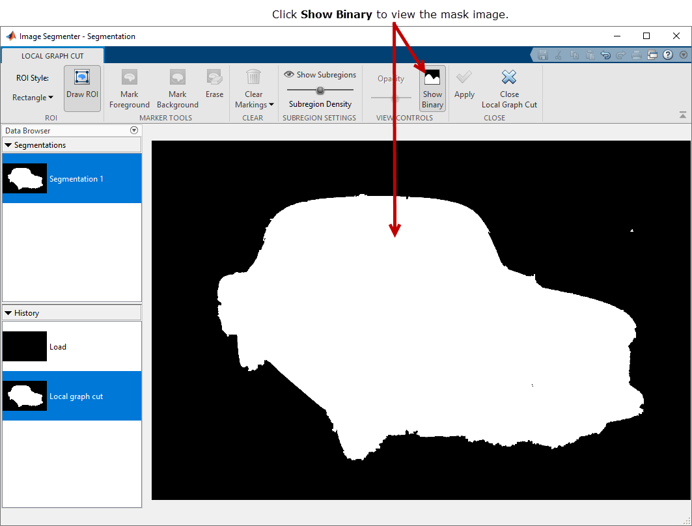Click the Clear Markings trash icon
Screen dimensions: 692x526
click(253, 77)
